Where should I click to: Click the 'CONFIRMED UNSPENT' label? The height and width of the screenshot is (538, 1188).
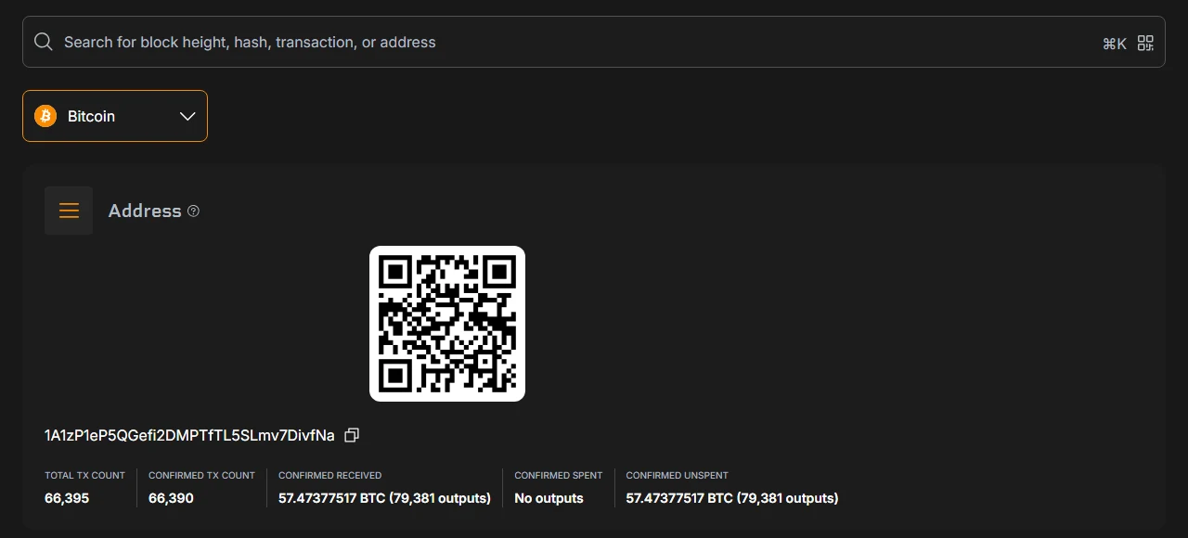[x=677, y=475]
